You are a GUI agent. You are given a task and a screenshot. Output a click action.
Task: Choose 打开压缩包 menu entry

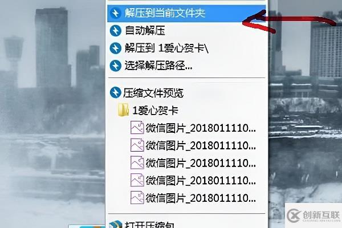click(x=186, y=224)
